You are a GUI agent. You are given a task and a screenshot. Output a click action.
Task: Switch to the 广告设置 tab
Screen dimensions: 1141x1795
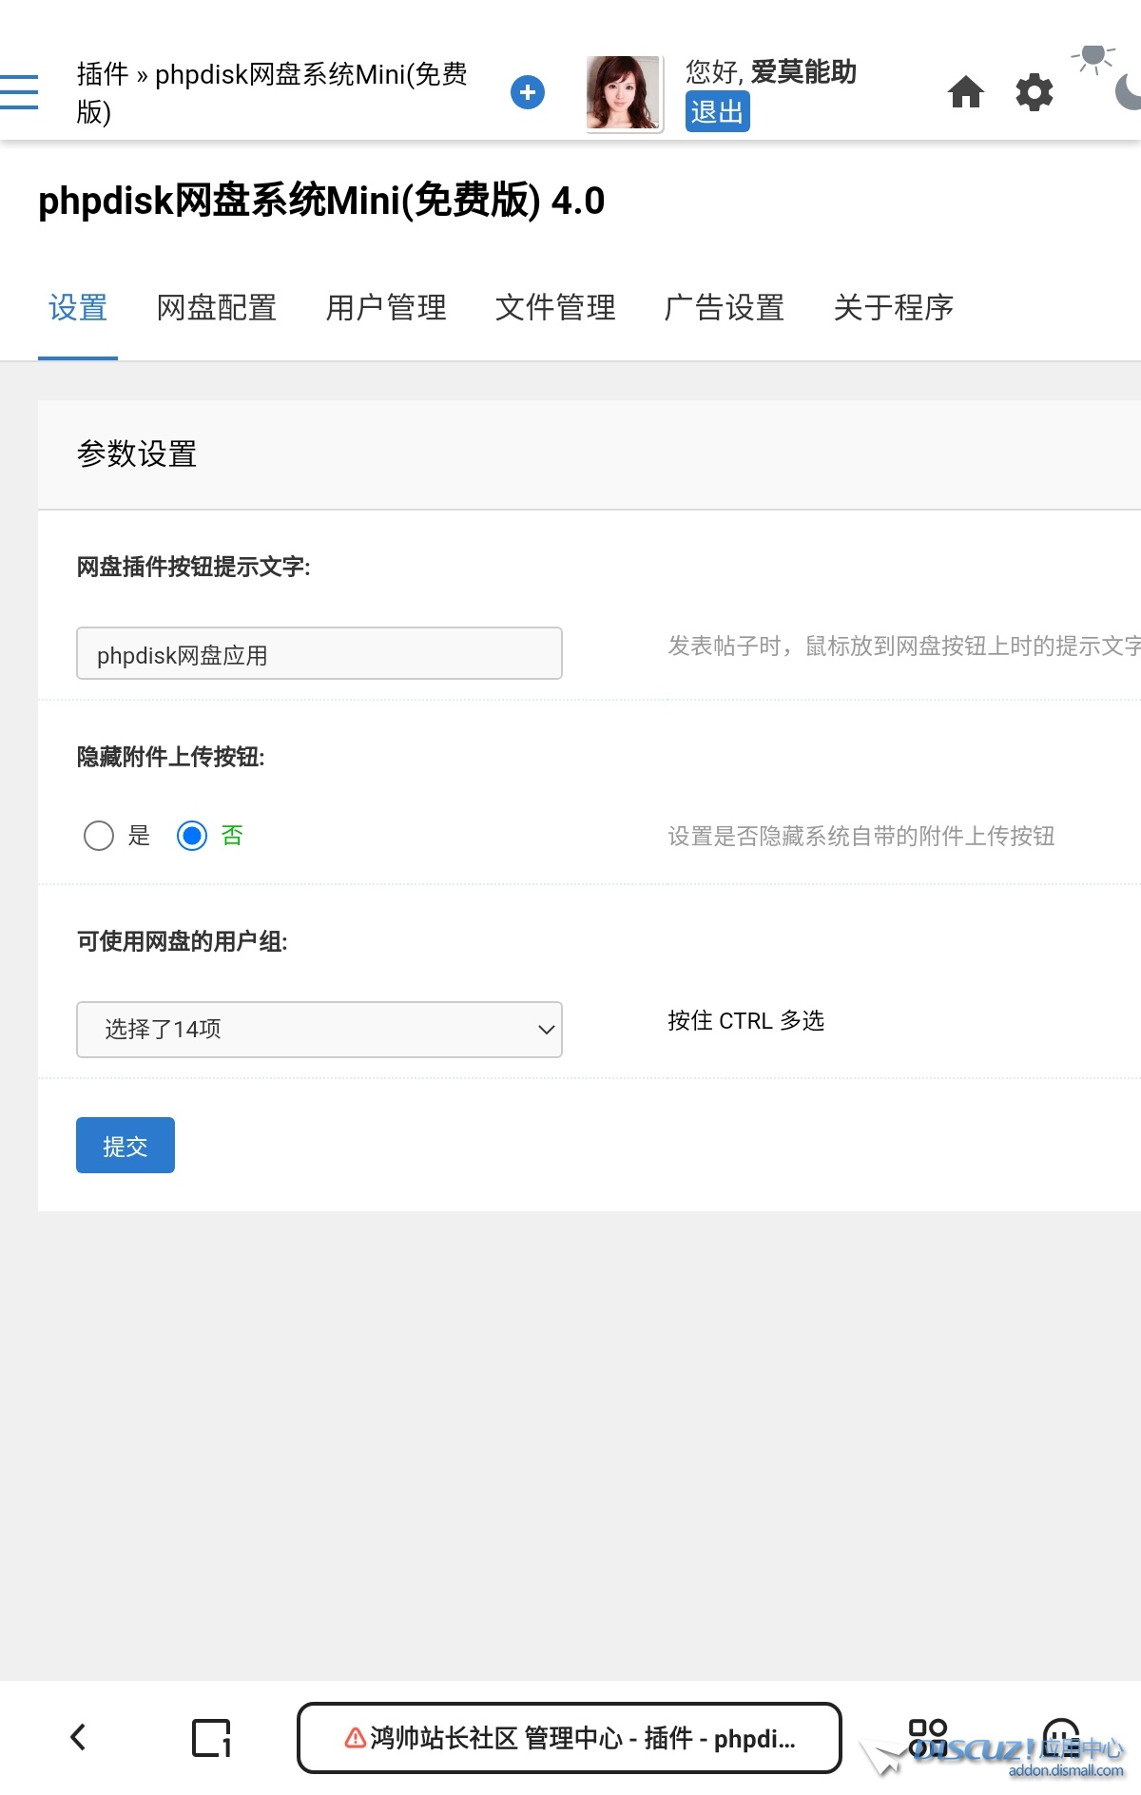(x=725, y=308)
